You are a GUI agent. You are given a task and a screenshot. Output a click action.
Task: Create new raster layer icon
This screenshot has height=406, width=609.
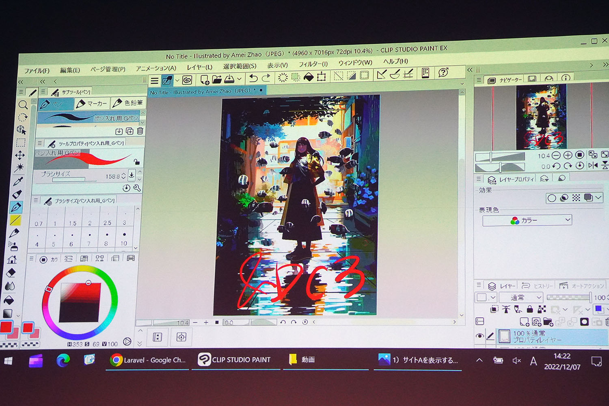point(524,322)
